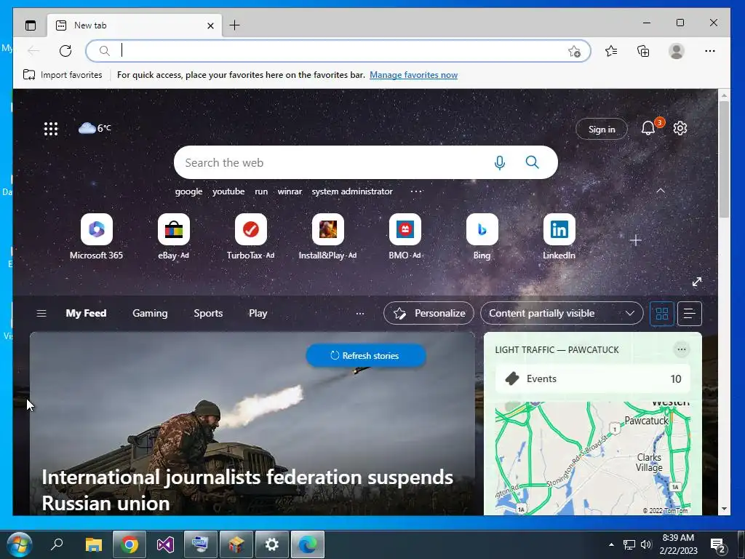Image resolution: width=745 pixels, height=559 pixels.
Task: Open the notifications bell
Action: point(648,128)
